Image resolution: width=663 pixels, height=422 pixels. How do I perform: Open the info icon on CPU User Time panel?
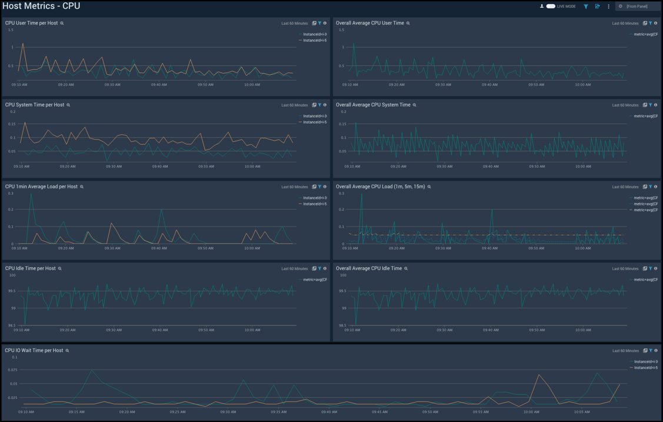(x=325, y=23)
